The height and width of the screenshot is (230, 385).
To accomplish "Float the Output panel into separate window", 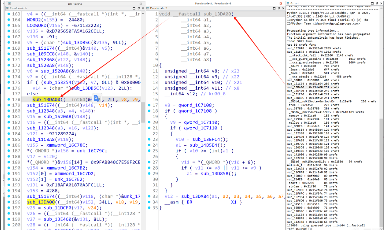I will (x=377, y=3).
